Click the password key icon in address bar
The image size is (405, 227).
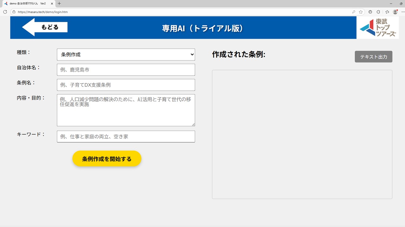click(x=353, y=12)
